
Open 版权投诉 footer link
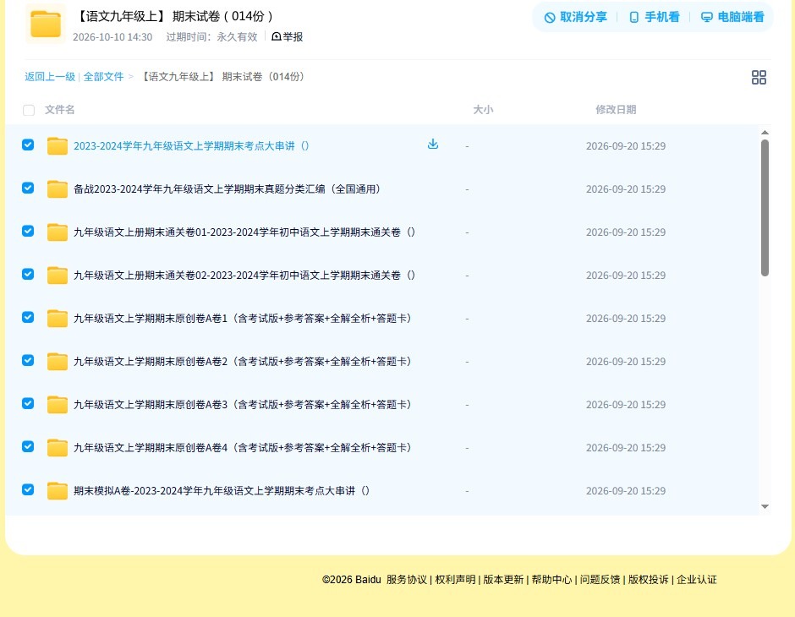(648, 579)
